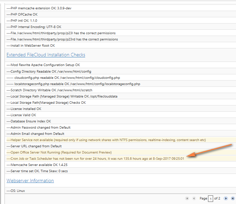Image resolution: width=236 pixels, height=204 pixels.
Task: Click the License Valid OK row
Action: tap(21, 115)
